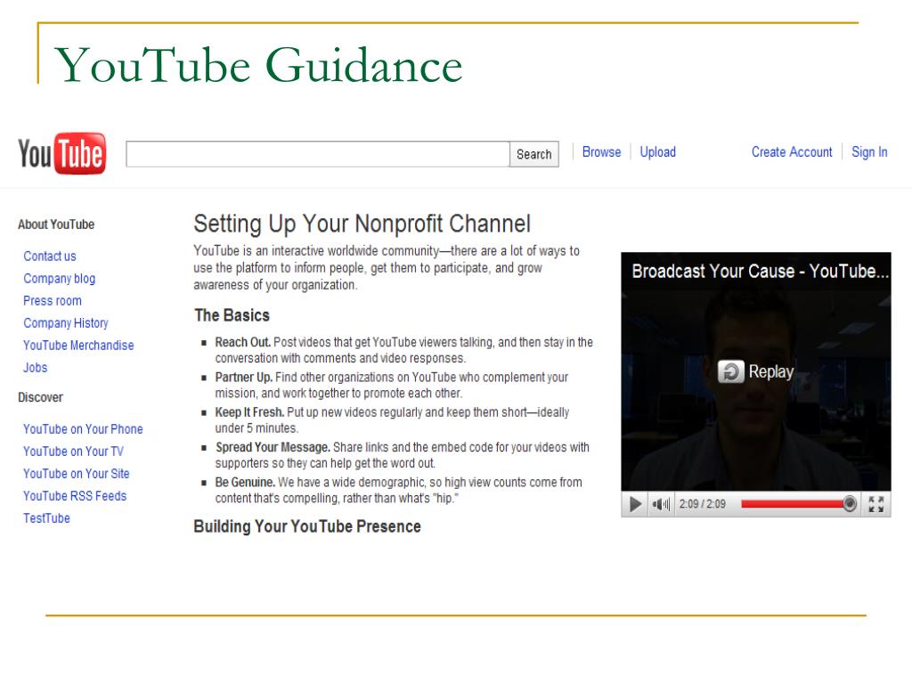Open the TestTube link
The width and height of the screenshot is (912, 684).
46,517
